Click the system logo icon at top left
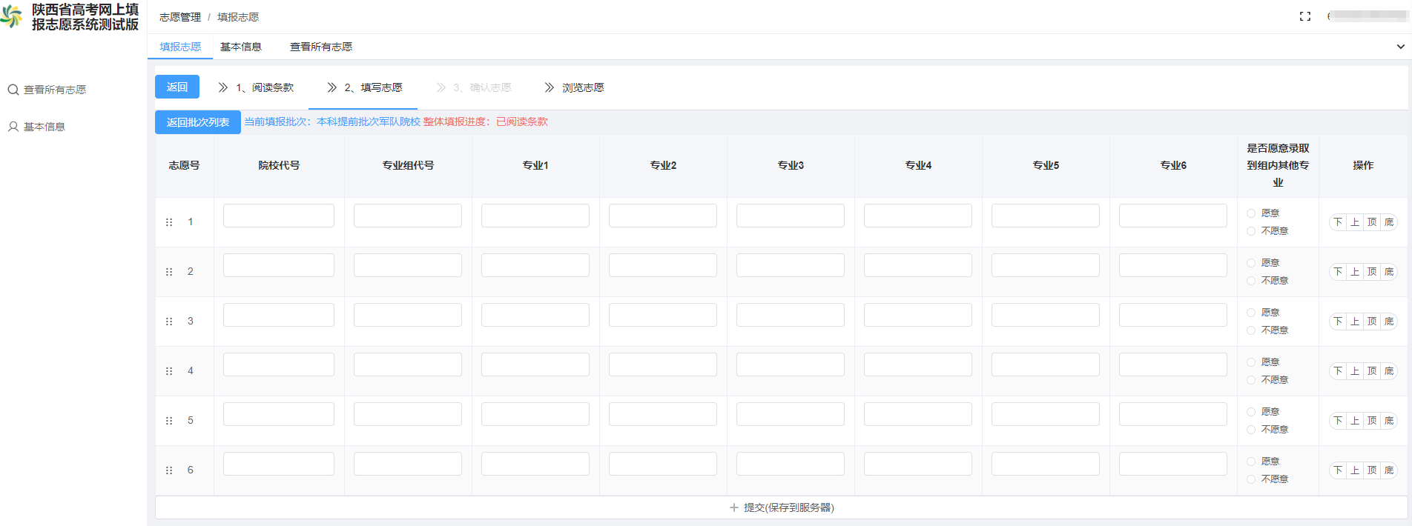The image size is (1412, 526). [x=12, y=16]
